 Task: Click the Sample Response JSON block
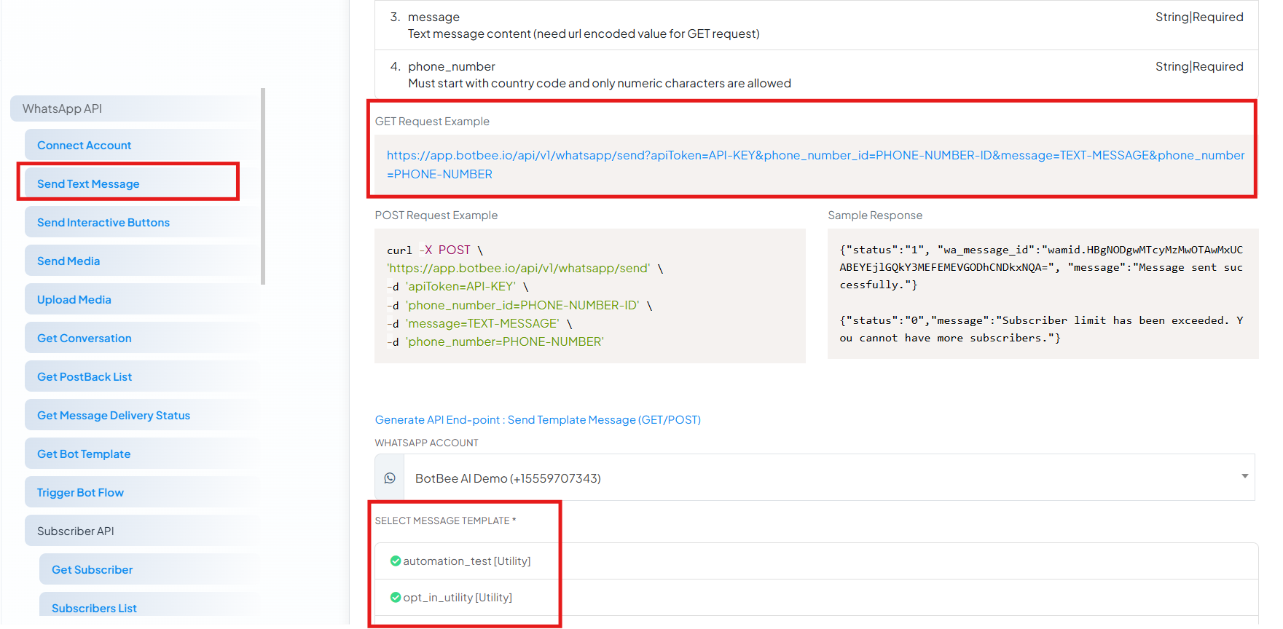click(x=1043, y=293)
